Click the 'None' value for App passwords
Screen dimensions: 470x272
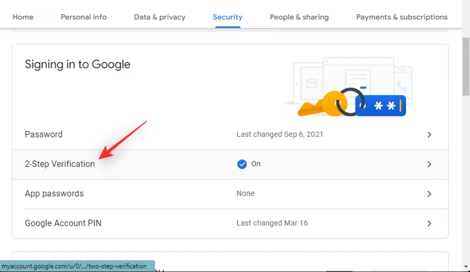click(245, 193)
